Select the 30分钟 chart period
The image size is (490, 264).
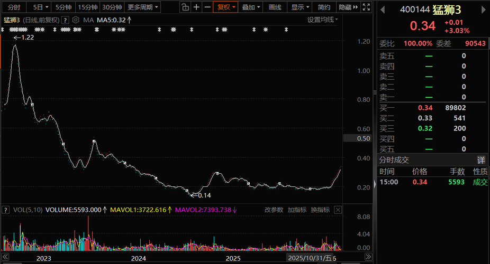[x=112, y=7]
